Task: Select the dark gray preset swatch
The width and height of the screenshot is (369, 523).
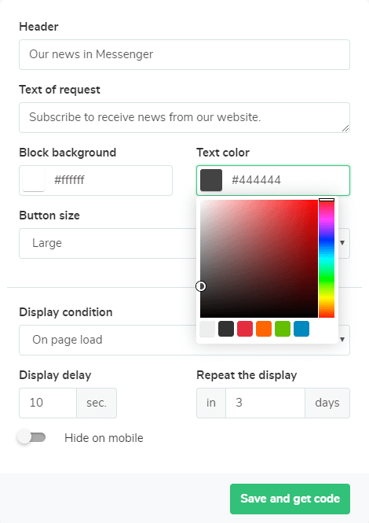Action: (226, 329)
